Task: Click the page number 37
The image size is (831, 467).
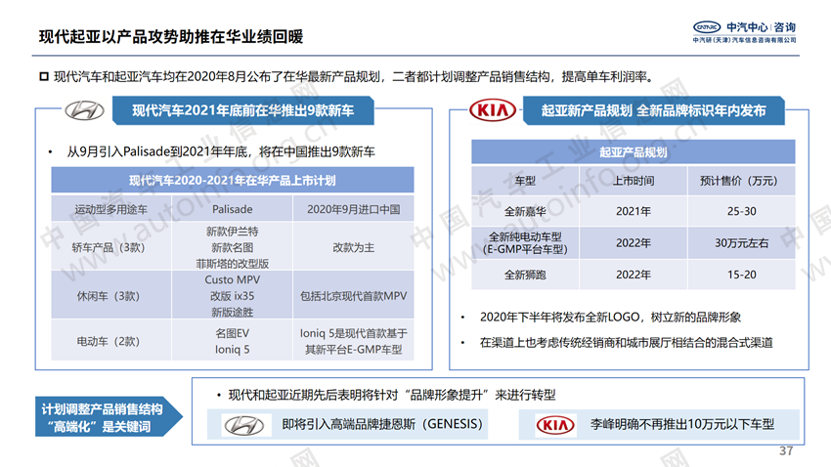Action: (786, 450)
